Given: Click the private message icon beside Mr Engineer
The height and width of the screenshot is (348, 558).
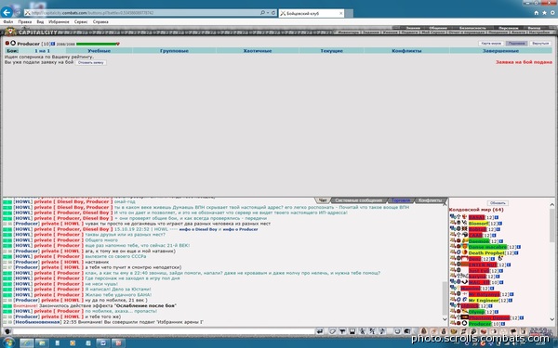Looking at the screenshot, I should 453,300.
